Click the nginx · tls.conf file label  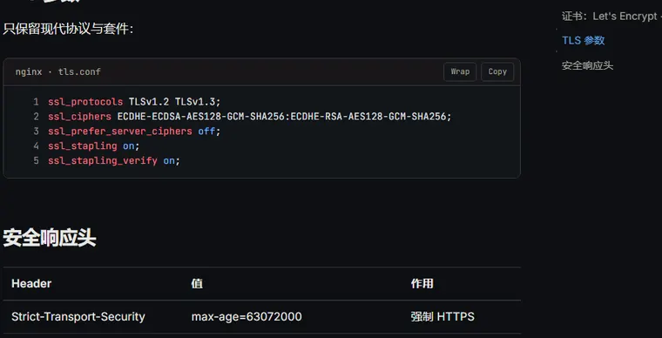(x=58, y=71)
